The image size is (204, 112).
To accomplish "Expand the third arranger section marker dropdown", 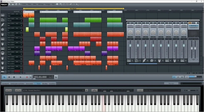I will click(100, 12).
